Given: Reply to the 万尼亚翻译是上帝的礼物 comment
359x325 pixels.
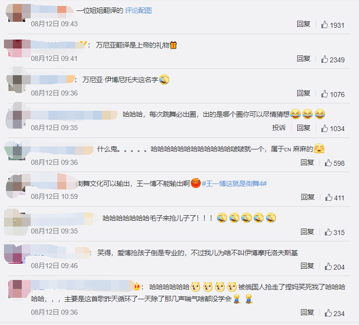Looking at the screenshot, I should (303, 59).
